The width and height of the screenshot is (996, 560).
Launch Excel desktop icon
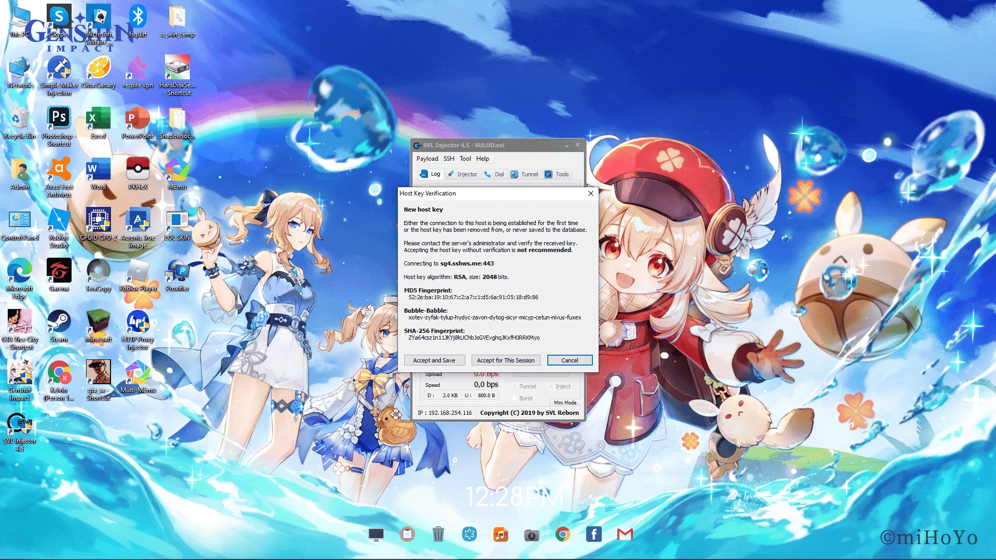(99, 123)
